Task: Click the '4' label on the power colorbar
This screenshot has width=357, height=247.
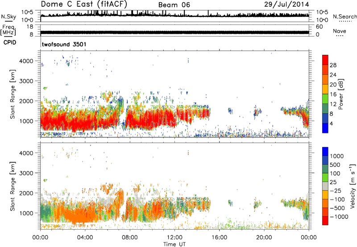Action: pos(331,123)
